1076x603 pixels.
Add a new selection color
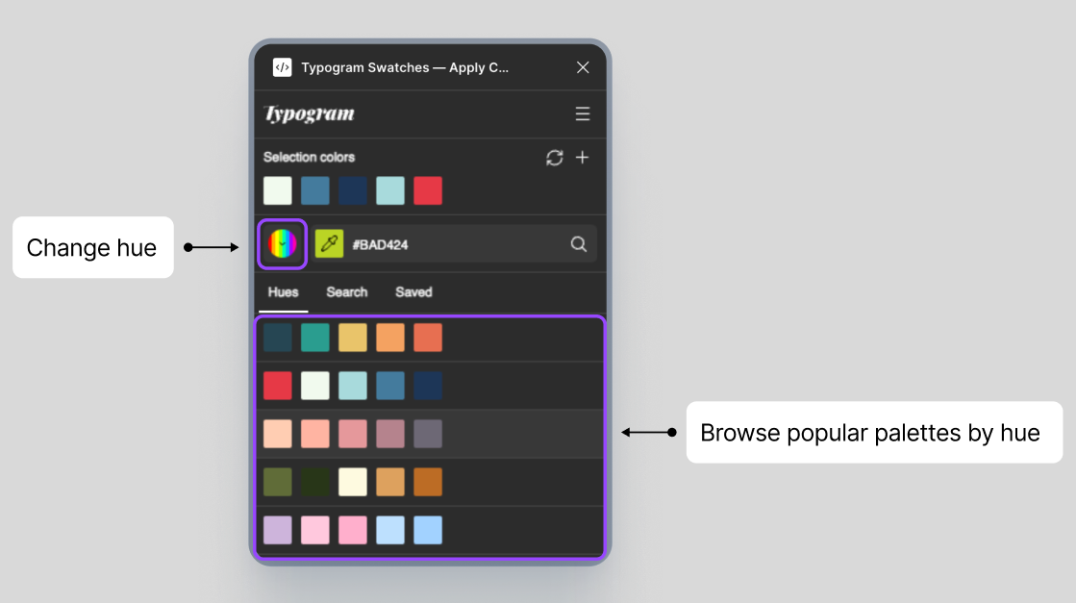[x=583, y=158]
